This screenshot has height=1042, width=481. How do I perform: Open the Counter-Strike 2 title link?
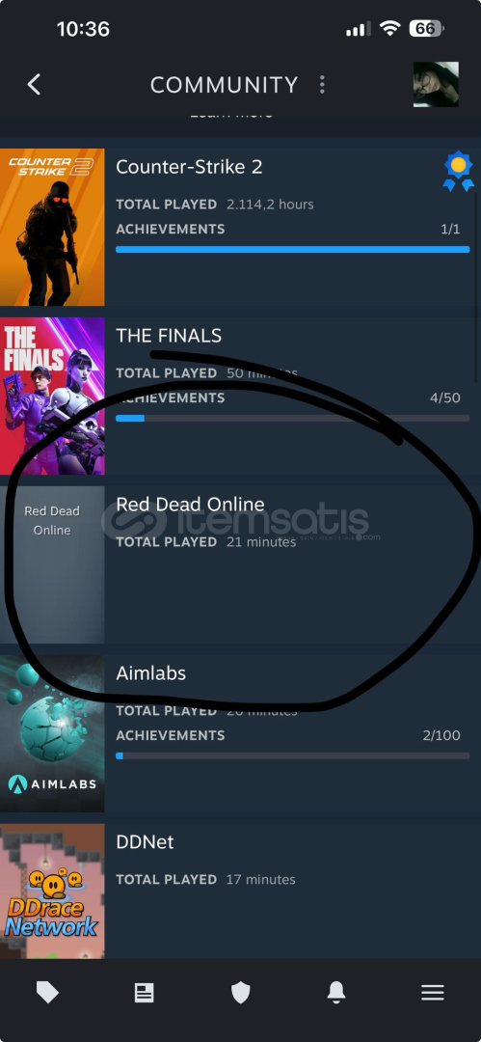tap(189, 167)
